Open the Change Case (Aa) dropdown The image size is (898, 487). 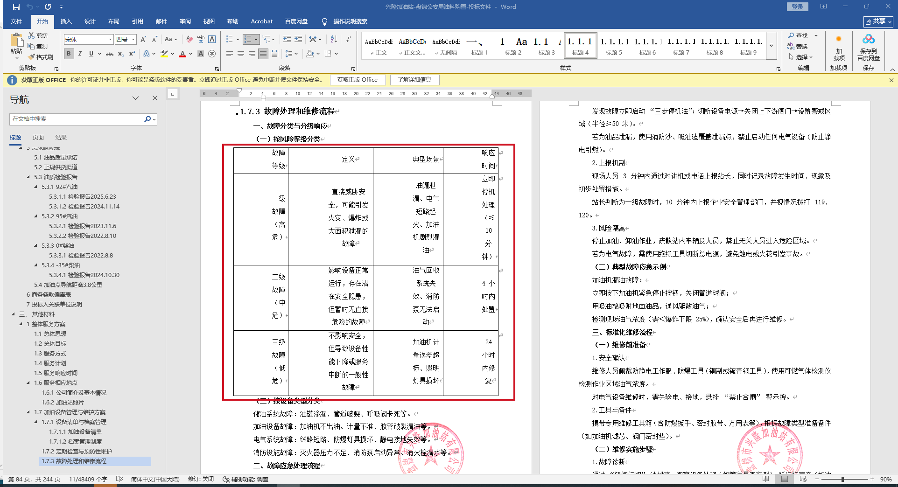[x=171, y=40]
